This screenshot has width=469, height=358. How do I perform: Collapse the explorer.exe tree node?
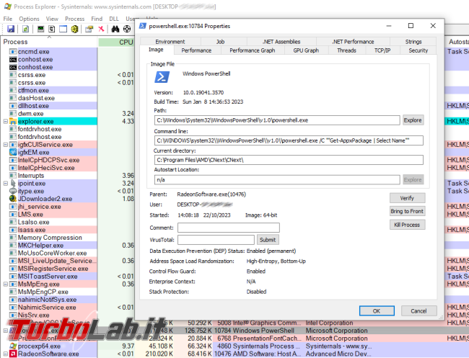coord(5,122)
